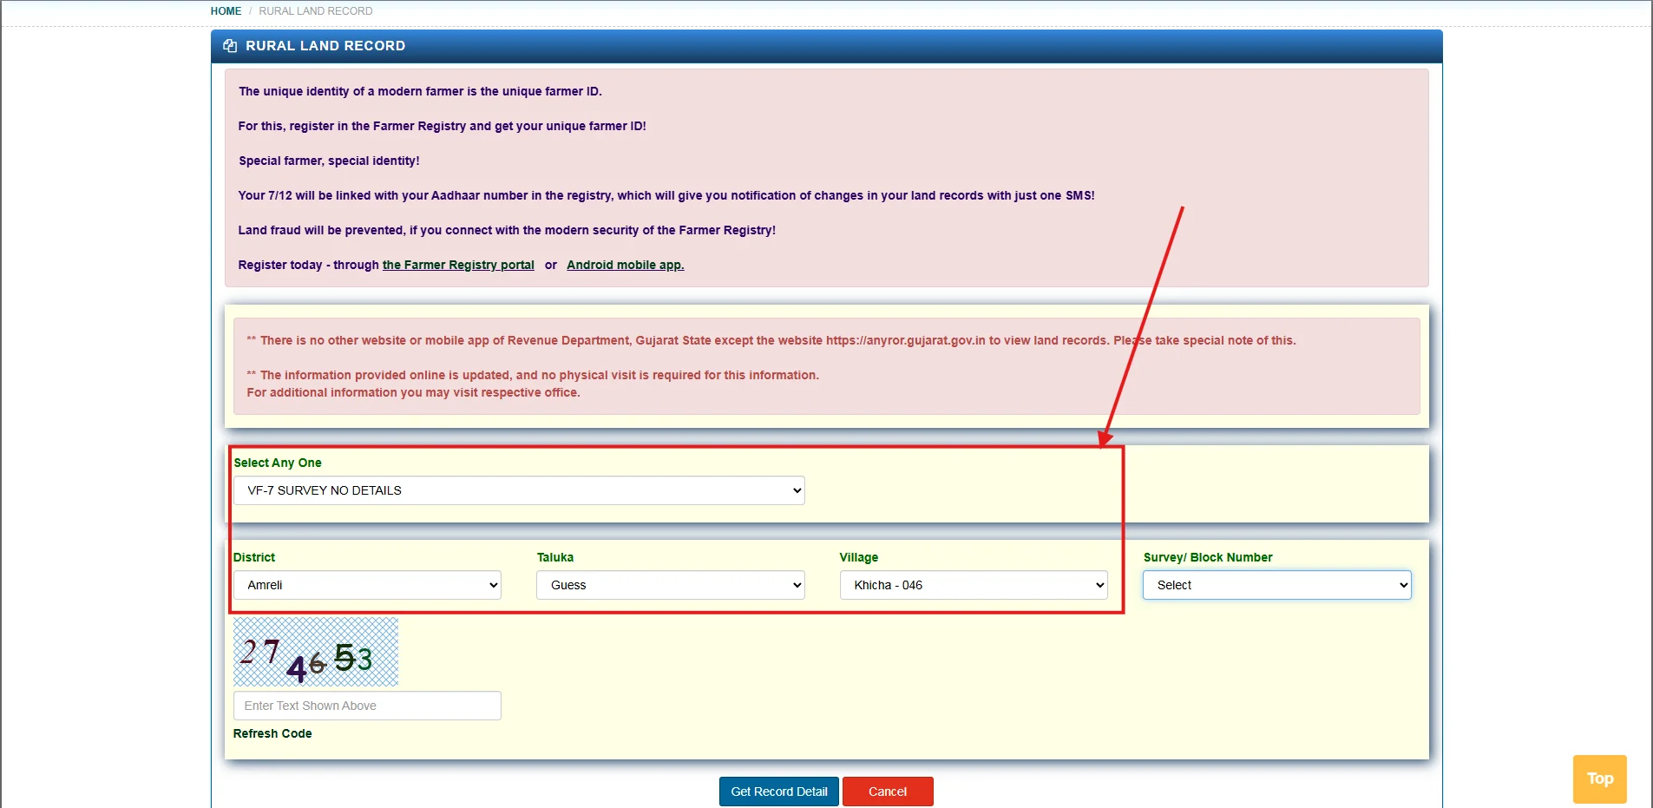Click the RURAL LAND RECORD breadcrumb text
Image resolution: width=1653 pixels, height=808 pixels.
coord(315,11)
